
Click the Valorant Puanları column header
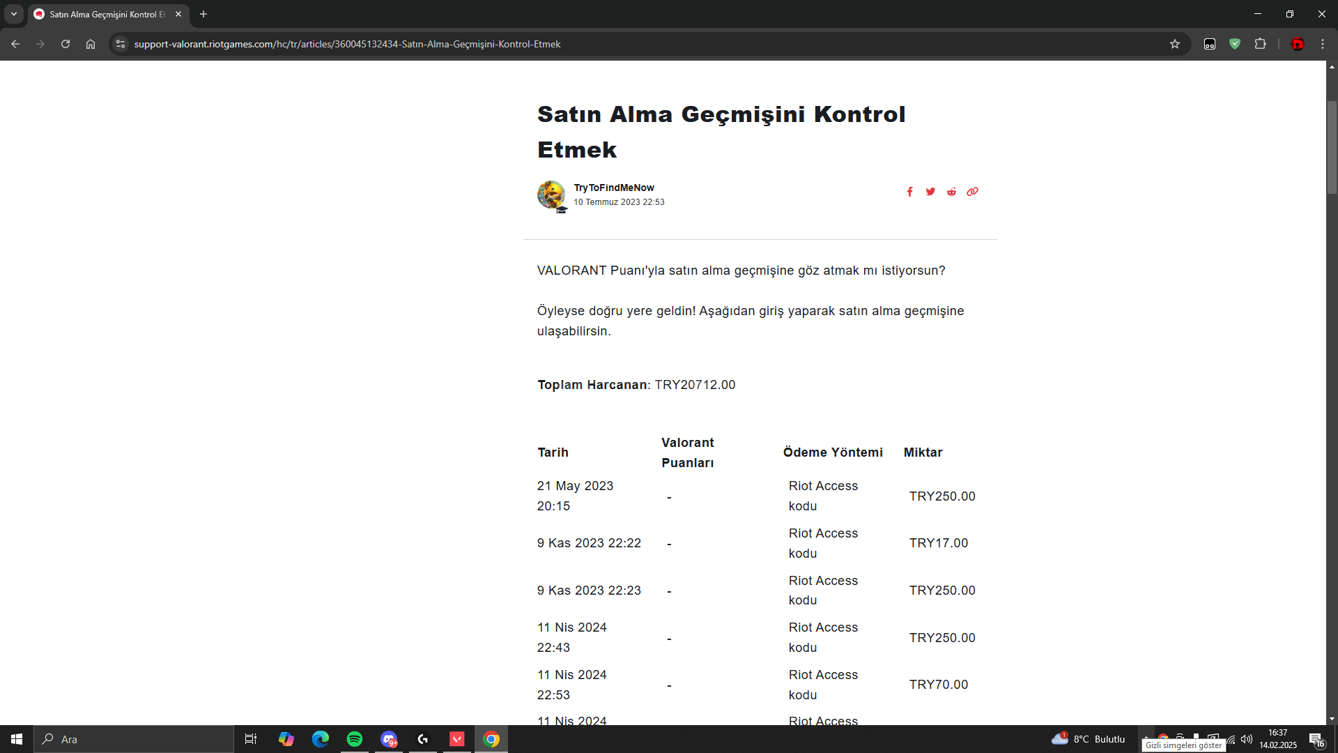[688, 452]
